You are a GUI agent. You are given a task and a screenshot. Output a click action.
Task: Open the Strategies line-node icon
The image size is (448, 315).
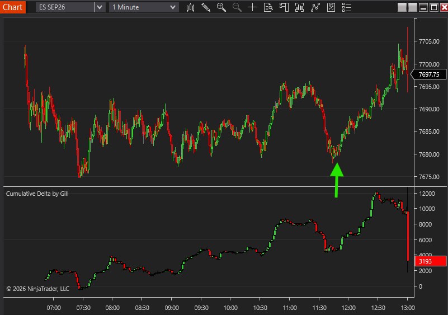point(315,7)
